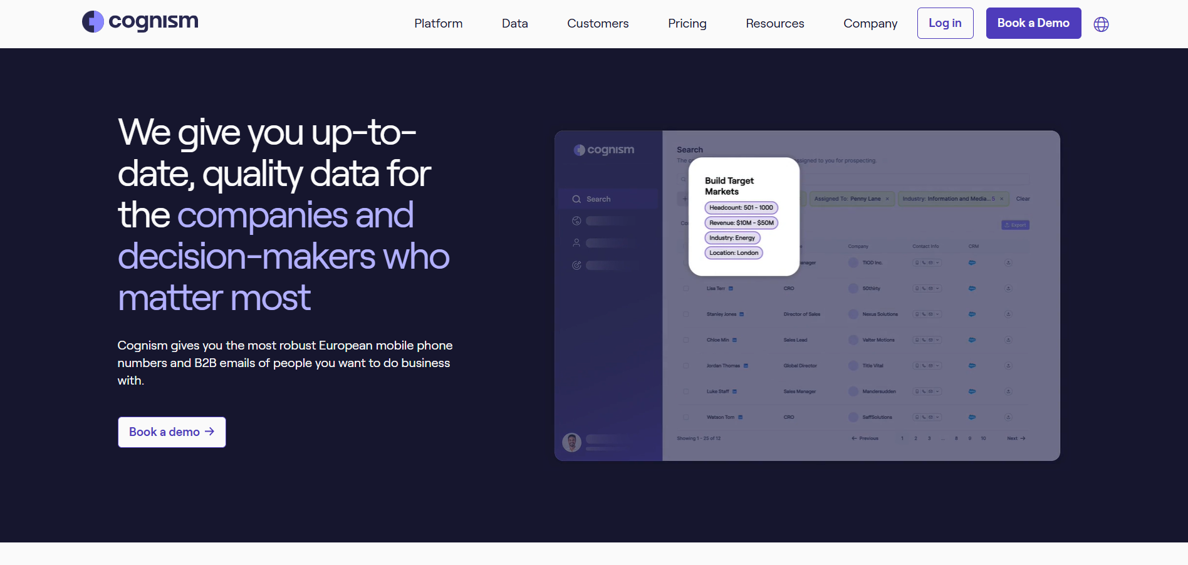Click the target icon in mockup sidebar
The width and height of the screenshot is (1188, 565).
point(576,266)
